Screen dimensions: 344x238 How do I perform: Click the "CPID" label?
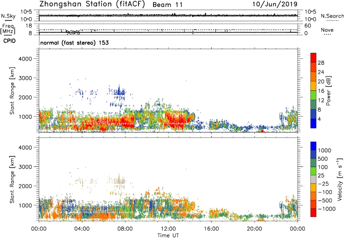9,41
